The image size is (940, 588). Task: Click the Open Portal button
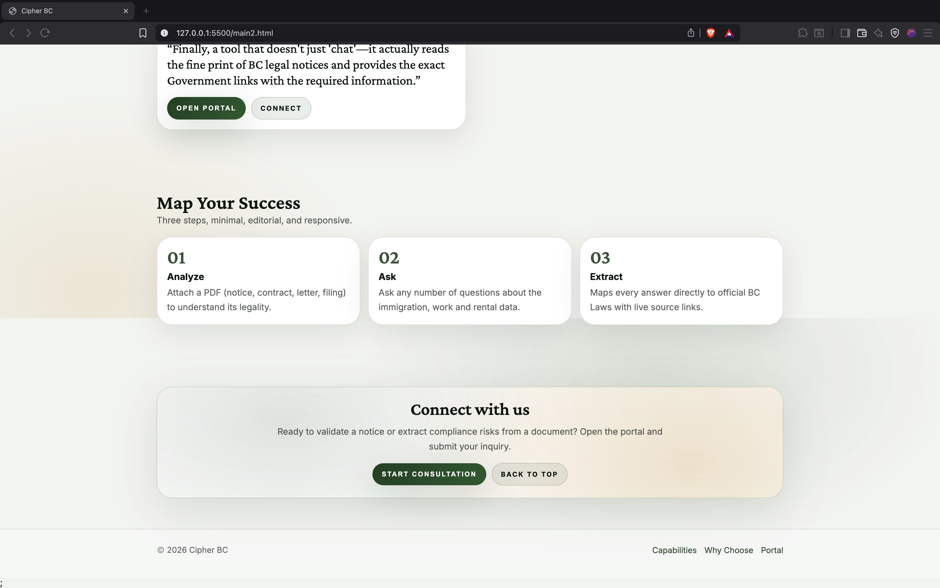point(206,108)
